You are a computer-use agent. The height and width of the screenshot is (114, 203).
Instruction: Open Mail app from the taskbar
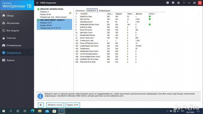47,111
